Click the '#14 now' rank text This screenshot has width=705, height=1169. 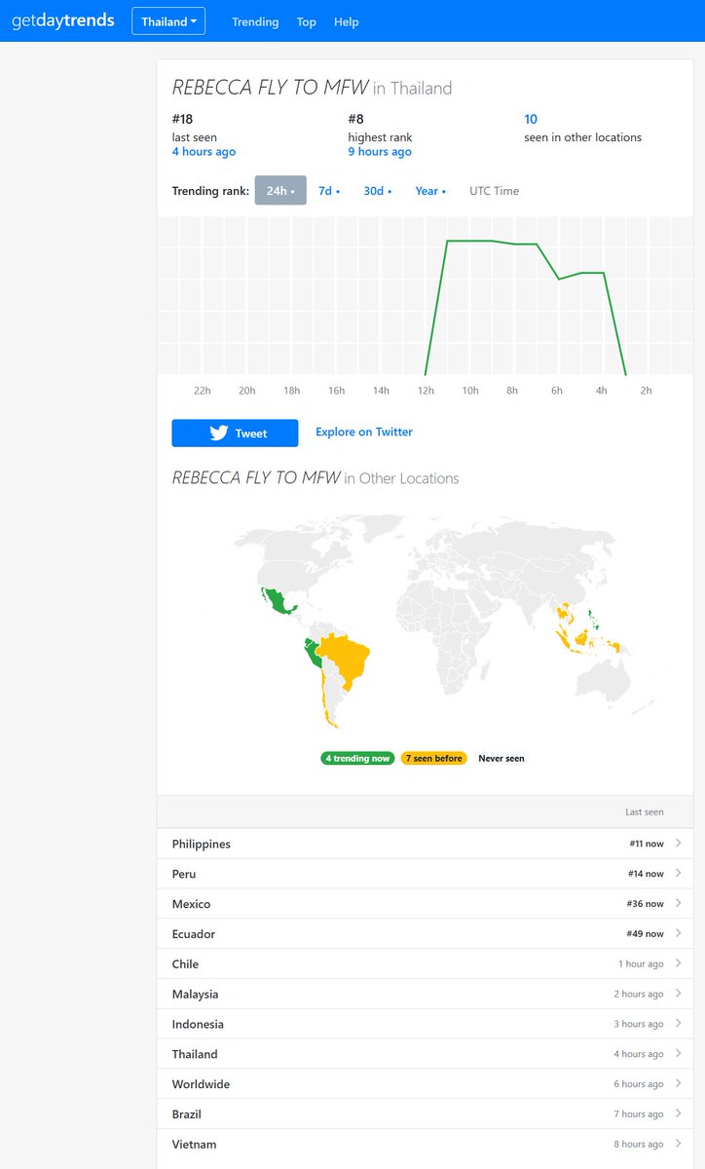[x=647, y=875]
